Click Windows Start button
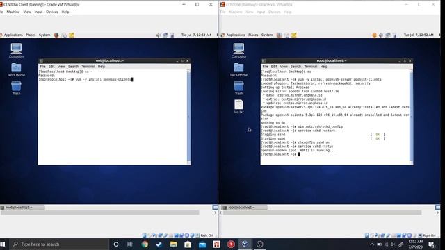 3,244
